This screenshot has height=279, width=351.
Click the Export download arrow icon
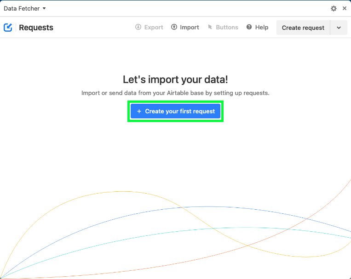click(x=138, y=27)
